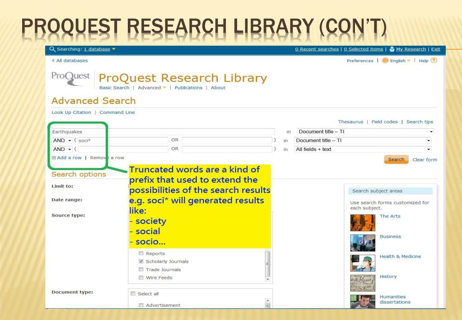
Task: Open the English language dropdown
Action: click(409, 61)
